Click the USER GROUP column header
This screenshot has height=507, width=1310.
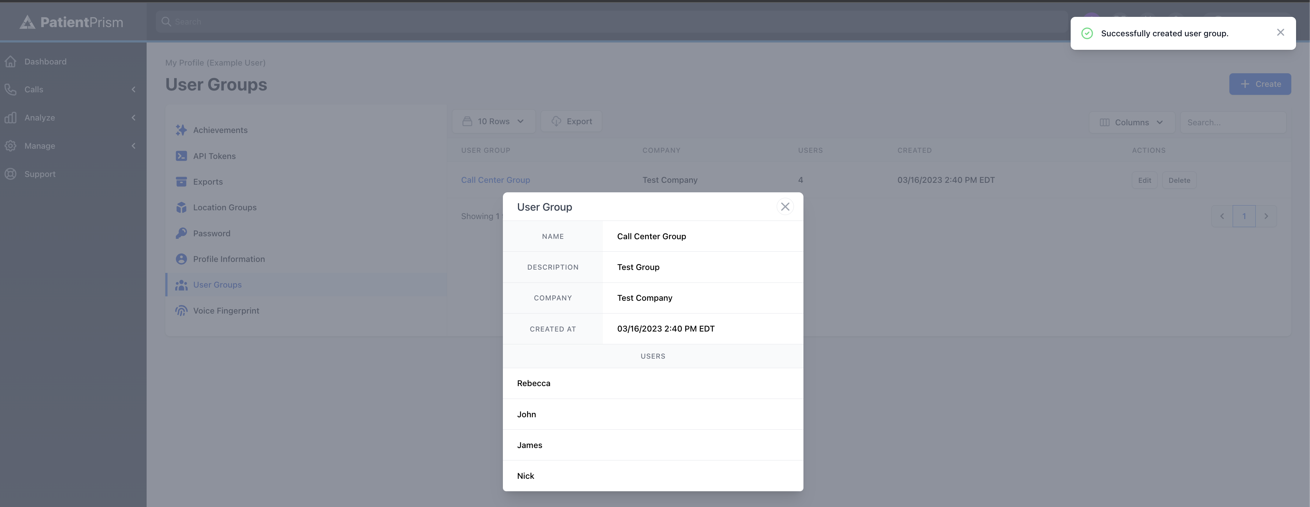(x=486, y=150)
